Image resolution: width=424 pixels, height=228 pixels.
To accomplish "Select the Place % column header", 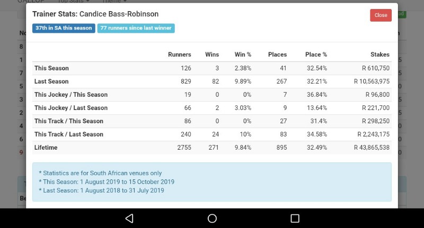I will (x=316, y=54).
